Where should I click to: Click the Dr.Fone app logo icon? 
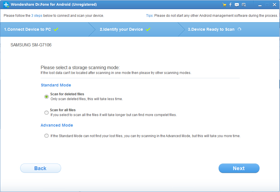[6, 5]
